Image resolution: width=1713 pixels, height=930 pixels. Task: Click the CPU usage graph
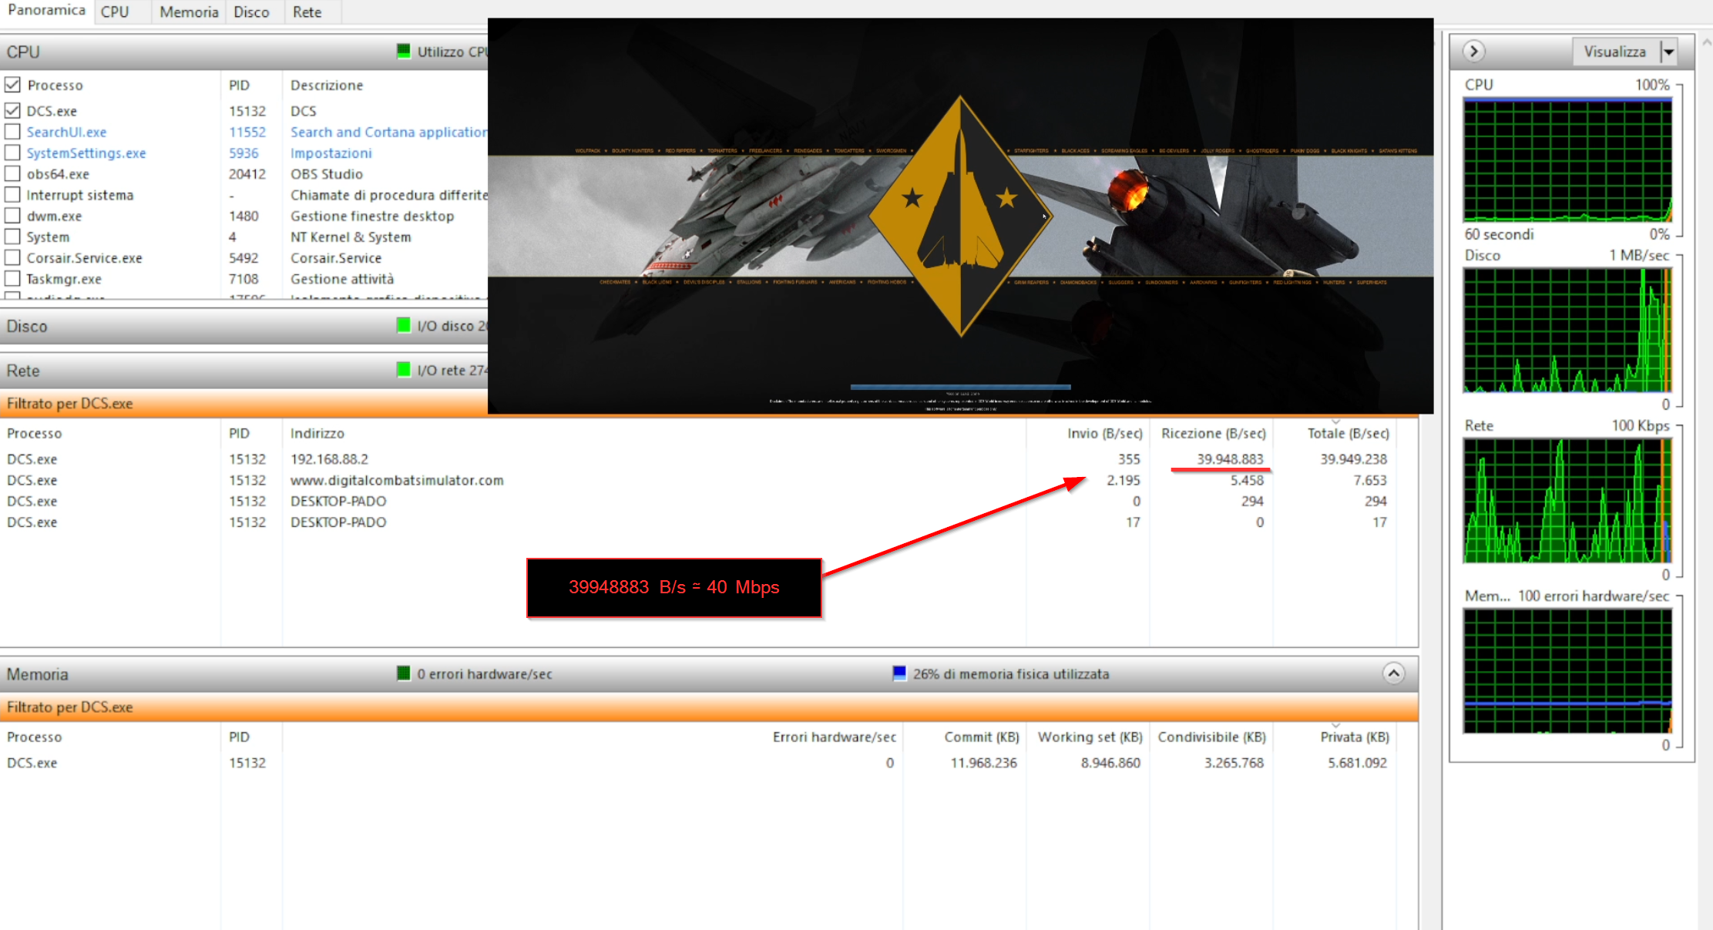tap(1567, 160)
